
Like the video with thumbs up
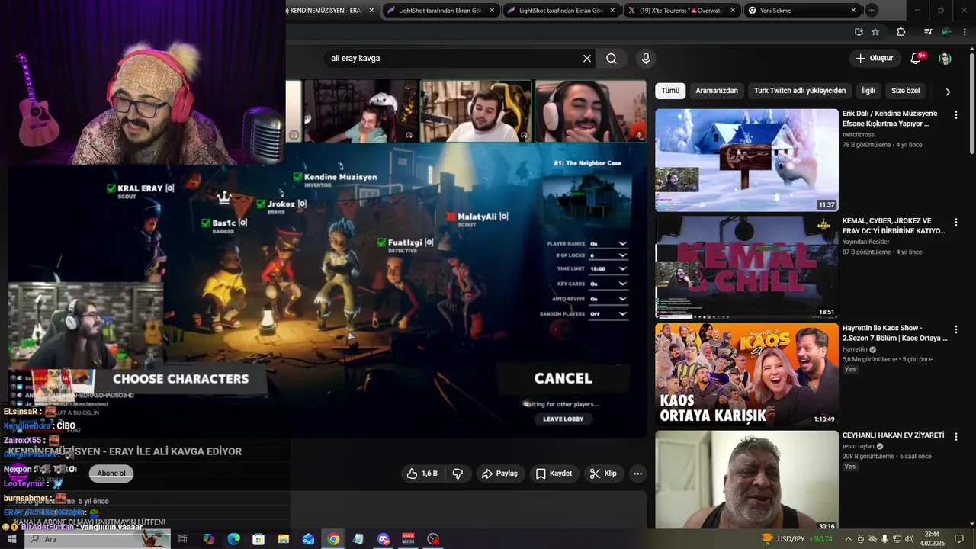pyautogui.click(x=422, y=474)
